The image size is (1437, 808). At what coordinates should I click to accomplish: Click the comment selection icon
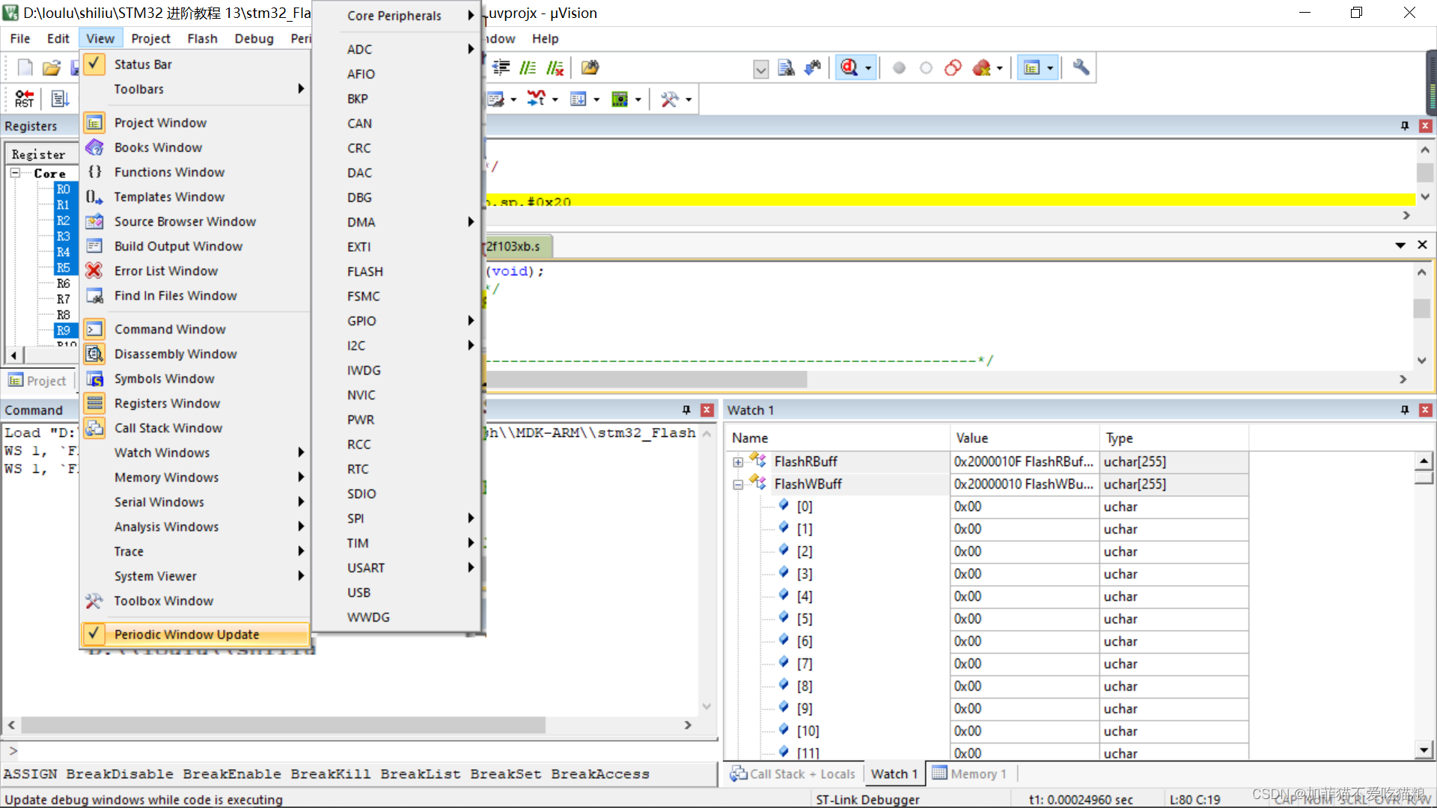point(528,67)
